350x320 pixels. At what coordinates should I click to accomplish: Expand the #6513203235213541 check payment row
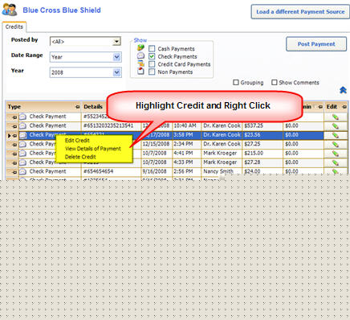(x=14, y=126)
